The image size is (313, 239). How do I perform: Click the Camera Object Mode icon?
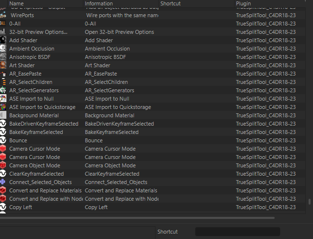[x=3, y=165]
